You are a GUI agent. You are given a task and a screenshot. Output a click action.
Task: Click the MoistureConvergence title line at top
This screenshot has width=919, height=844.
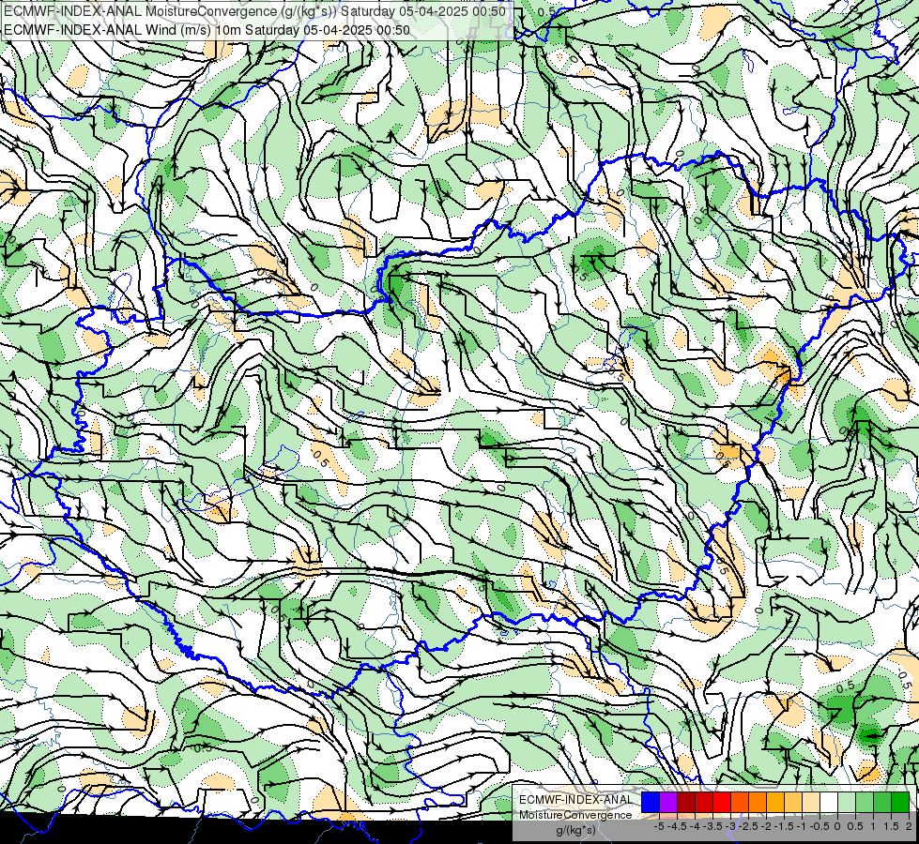click(255, 11)
